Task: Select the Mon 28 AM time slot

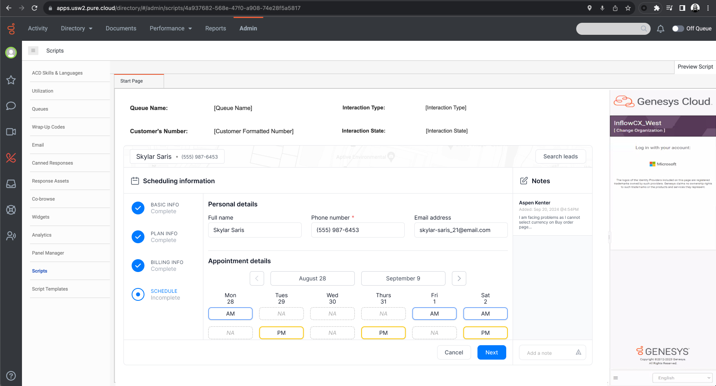Action: (231, 314)
